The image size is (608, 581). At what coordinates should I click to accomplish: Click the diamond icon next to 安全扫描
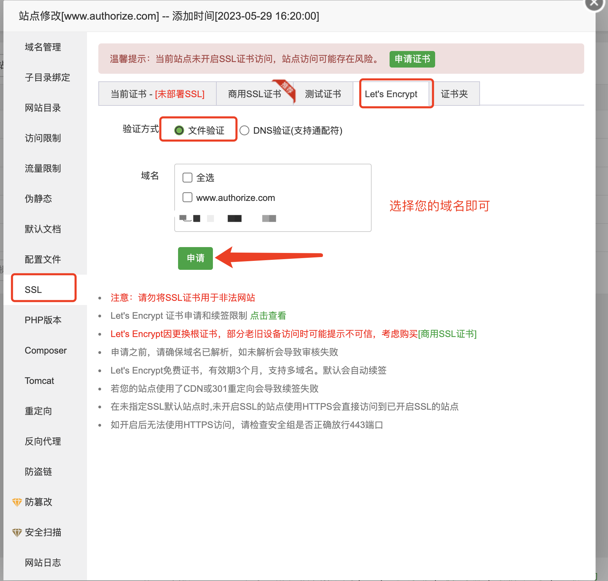pyautogui.click(x=16, y=532)
